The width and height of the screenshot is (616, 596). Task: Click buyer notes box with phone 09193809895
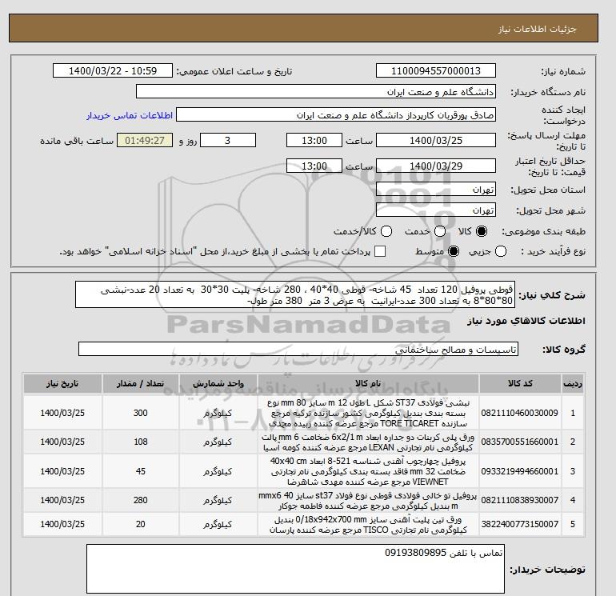295,569
